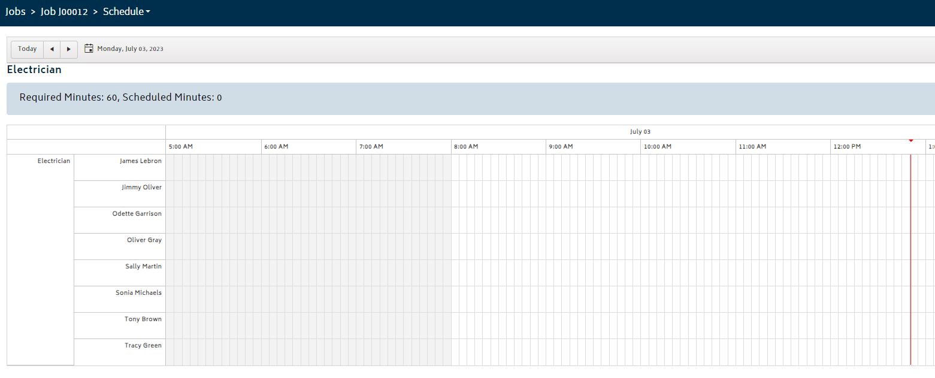Image resolution: width=935 pixels, height=378 pixels.
Task: Select the Tony Brown resource row
Action: pos(120,325)
